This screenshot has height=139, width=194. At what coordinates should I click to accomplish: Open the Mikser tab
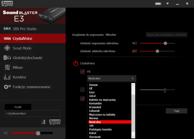tap(33, 67)
